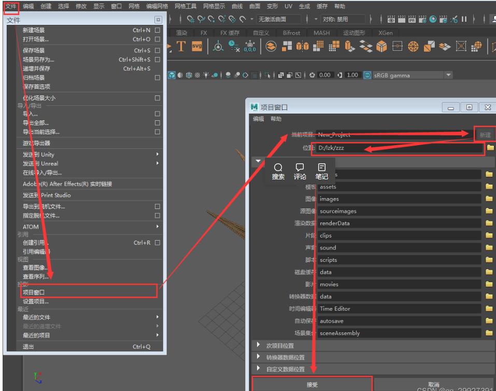Viewport: 496px width, 391px height.
Task: Click the 接受 accept button
Action: point(312,384)
